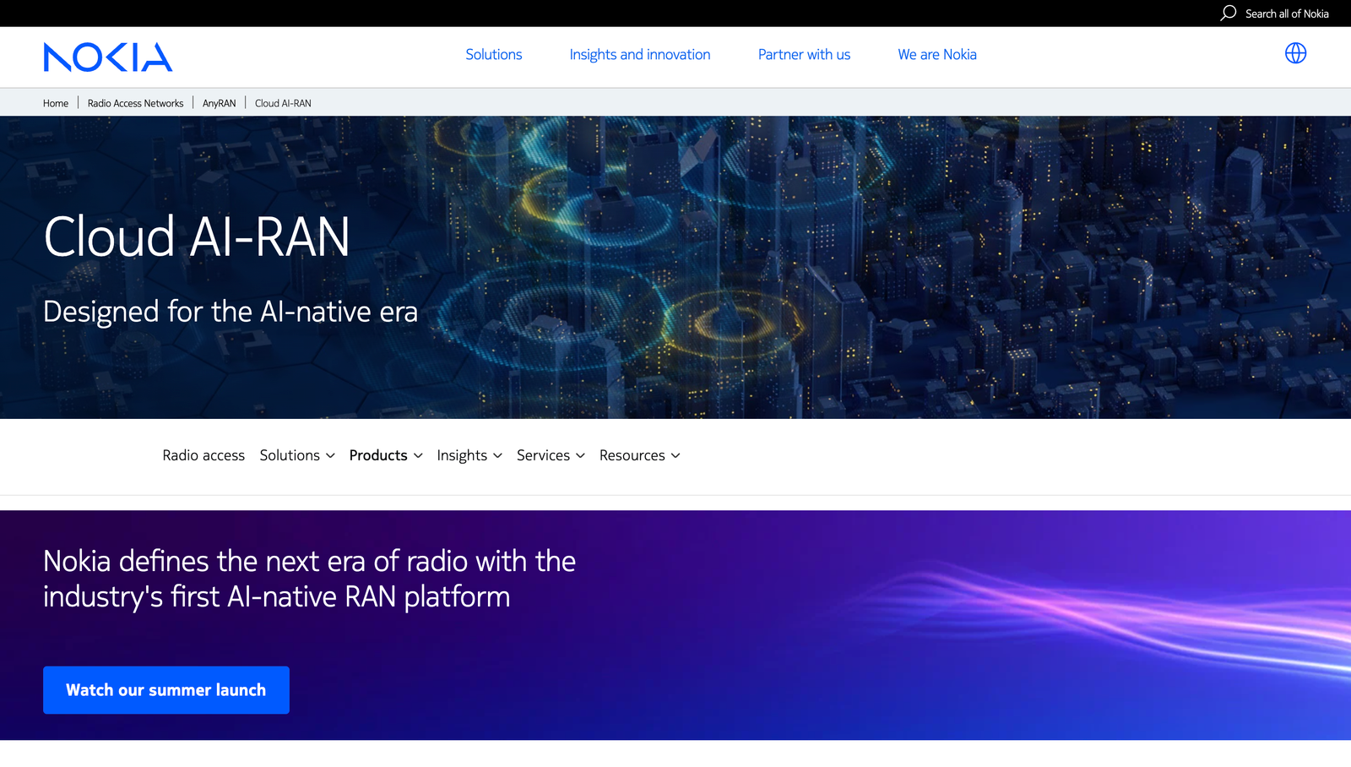The height and width of the screenshot is (767, 1351).
Task: Open Radio access sub-navigation link
Action: [x=203, y=455]
